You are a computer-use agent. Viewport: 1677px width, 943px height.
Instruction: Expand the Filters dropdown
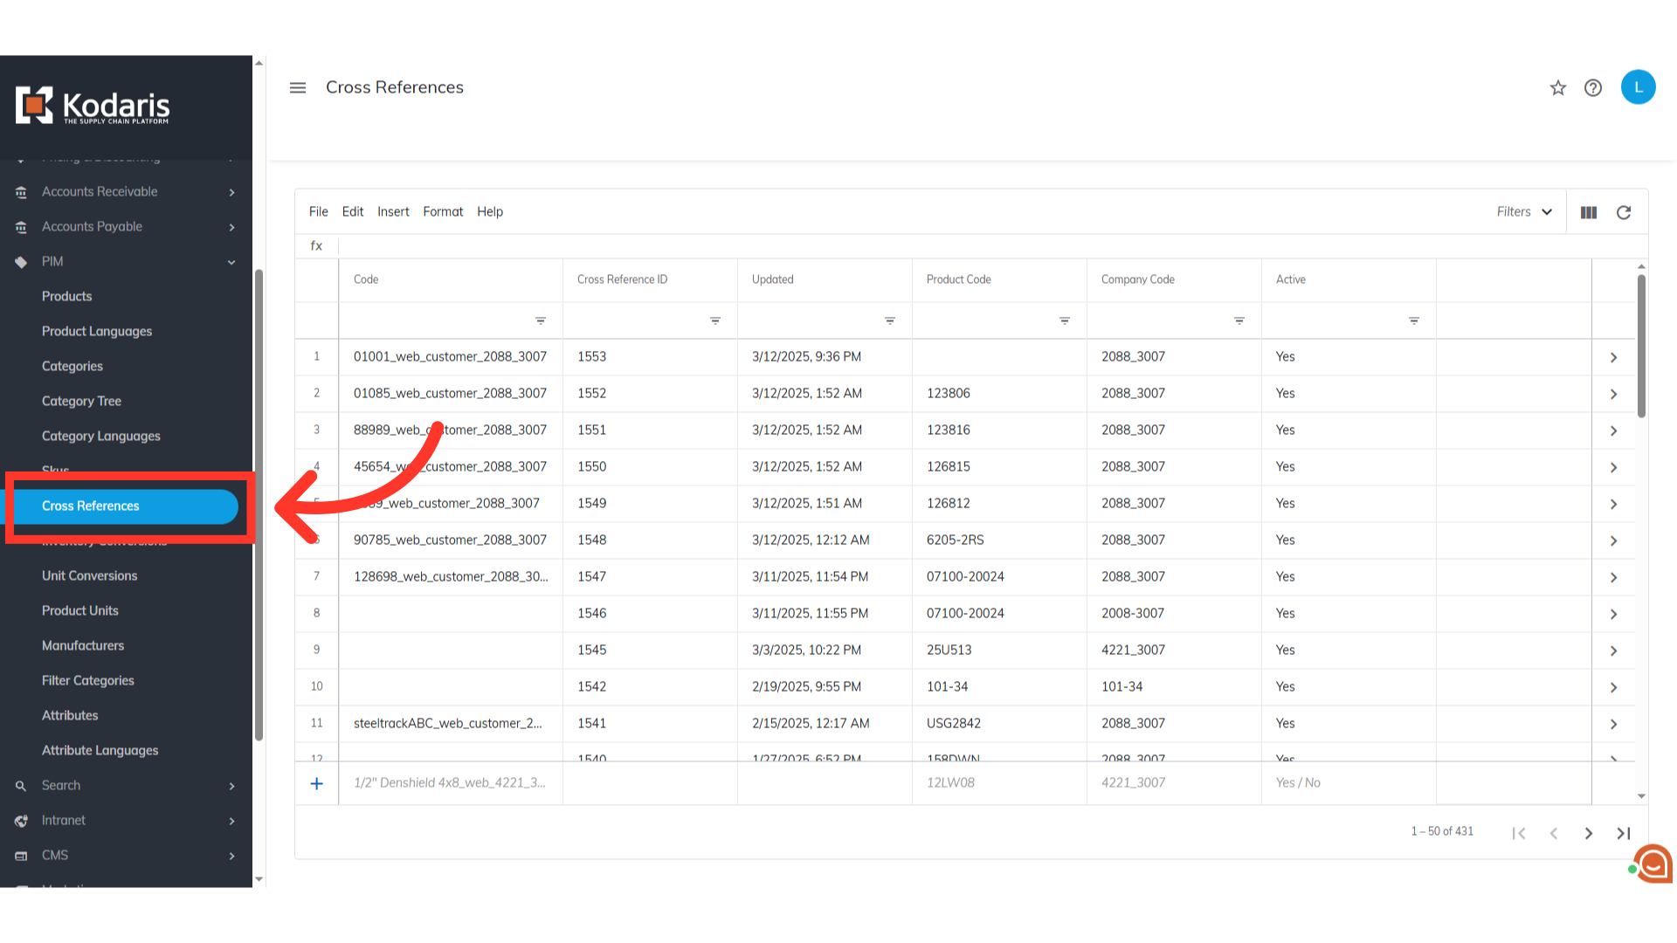point(1524,212)
